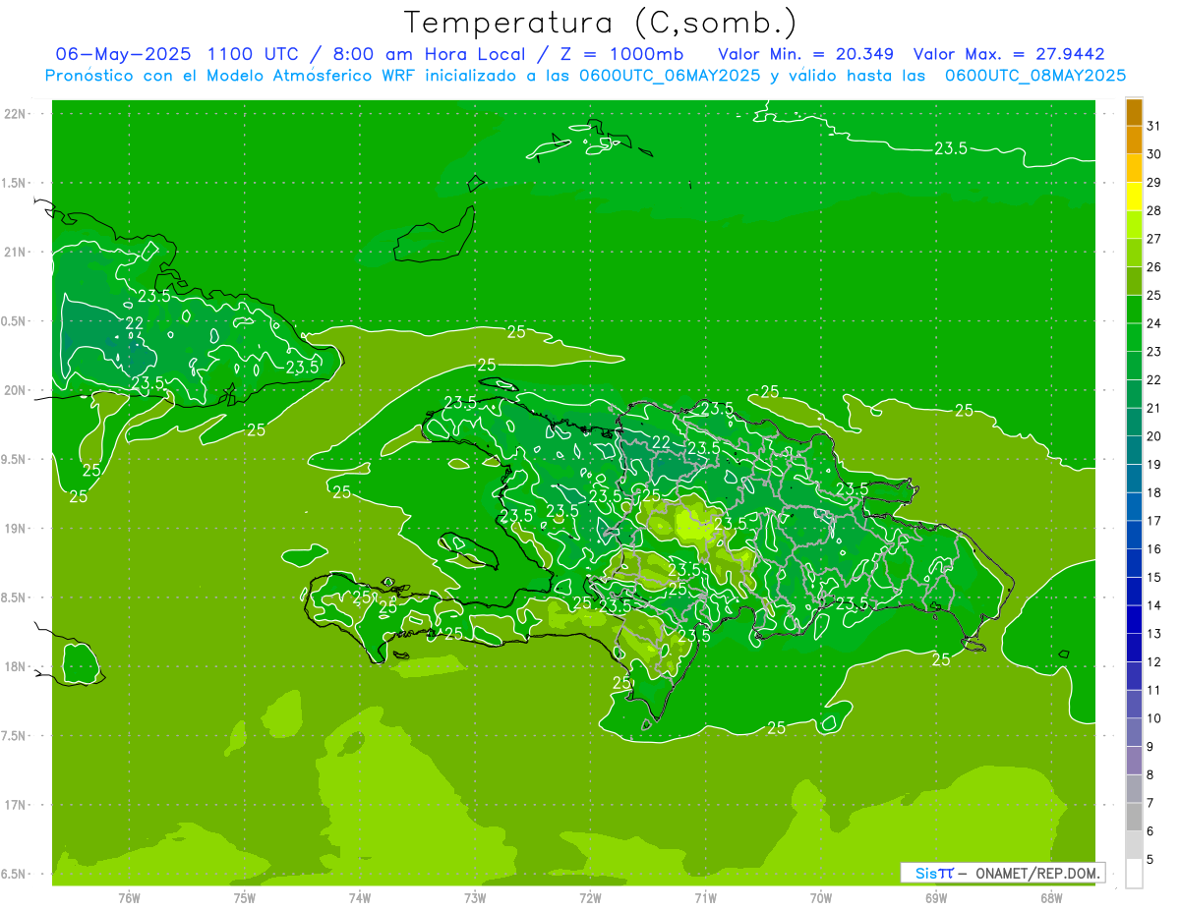1180x911 pixels.
Task: Click the initialization time "0600UTC_06MAY2025"
Action: pyautogui.click(x=670, y=76)
